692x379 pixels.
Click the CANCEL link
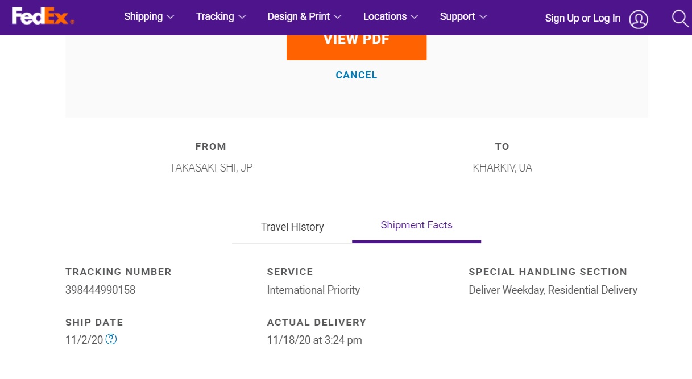tap(357, 75)
